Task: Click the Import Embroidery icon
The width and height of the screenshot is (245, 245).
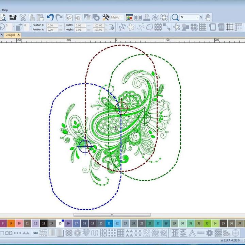Action: tap(69, 17)
